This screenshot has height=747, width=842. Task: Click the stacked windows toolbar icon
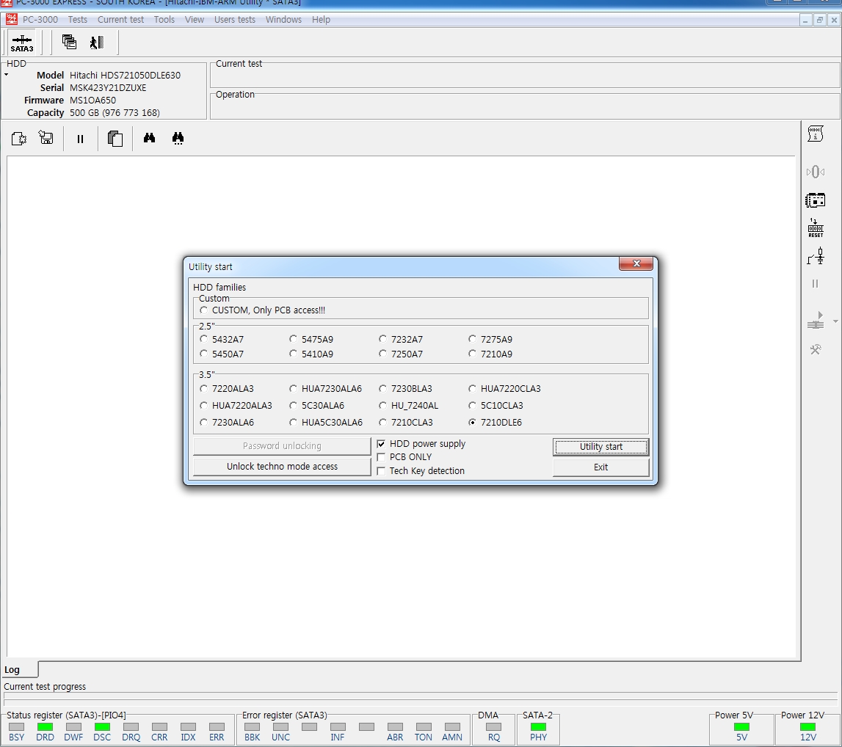(x=69, y=42)
